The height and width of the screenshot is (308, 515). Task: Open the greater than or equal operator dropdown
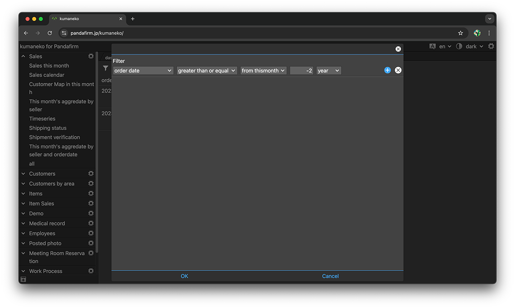pyautogui.click(x=207, y=71)
